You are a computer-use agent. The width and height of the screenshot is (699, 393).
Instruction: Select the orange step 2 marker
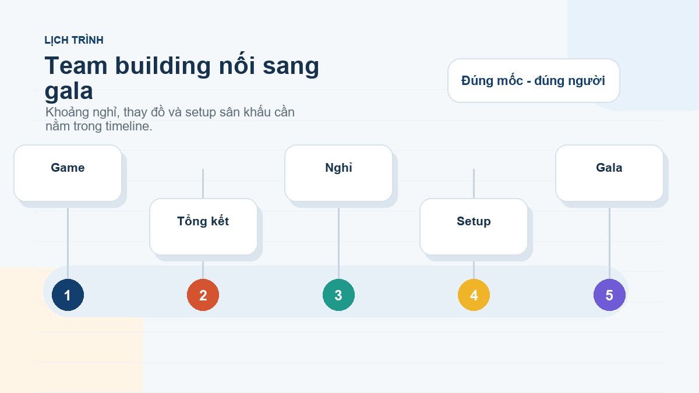point(203,295)
